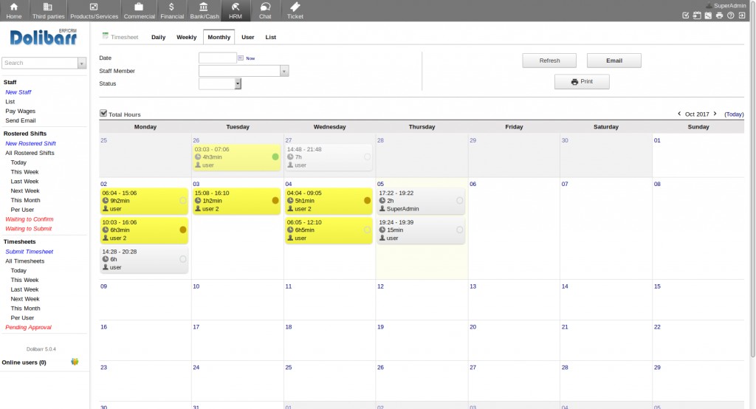Click the Email button

614,61
